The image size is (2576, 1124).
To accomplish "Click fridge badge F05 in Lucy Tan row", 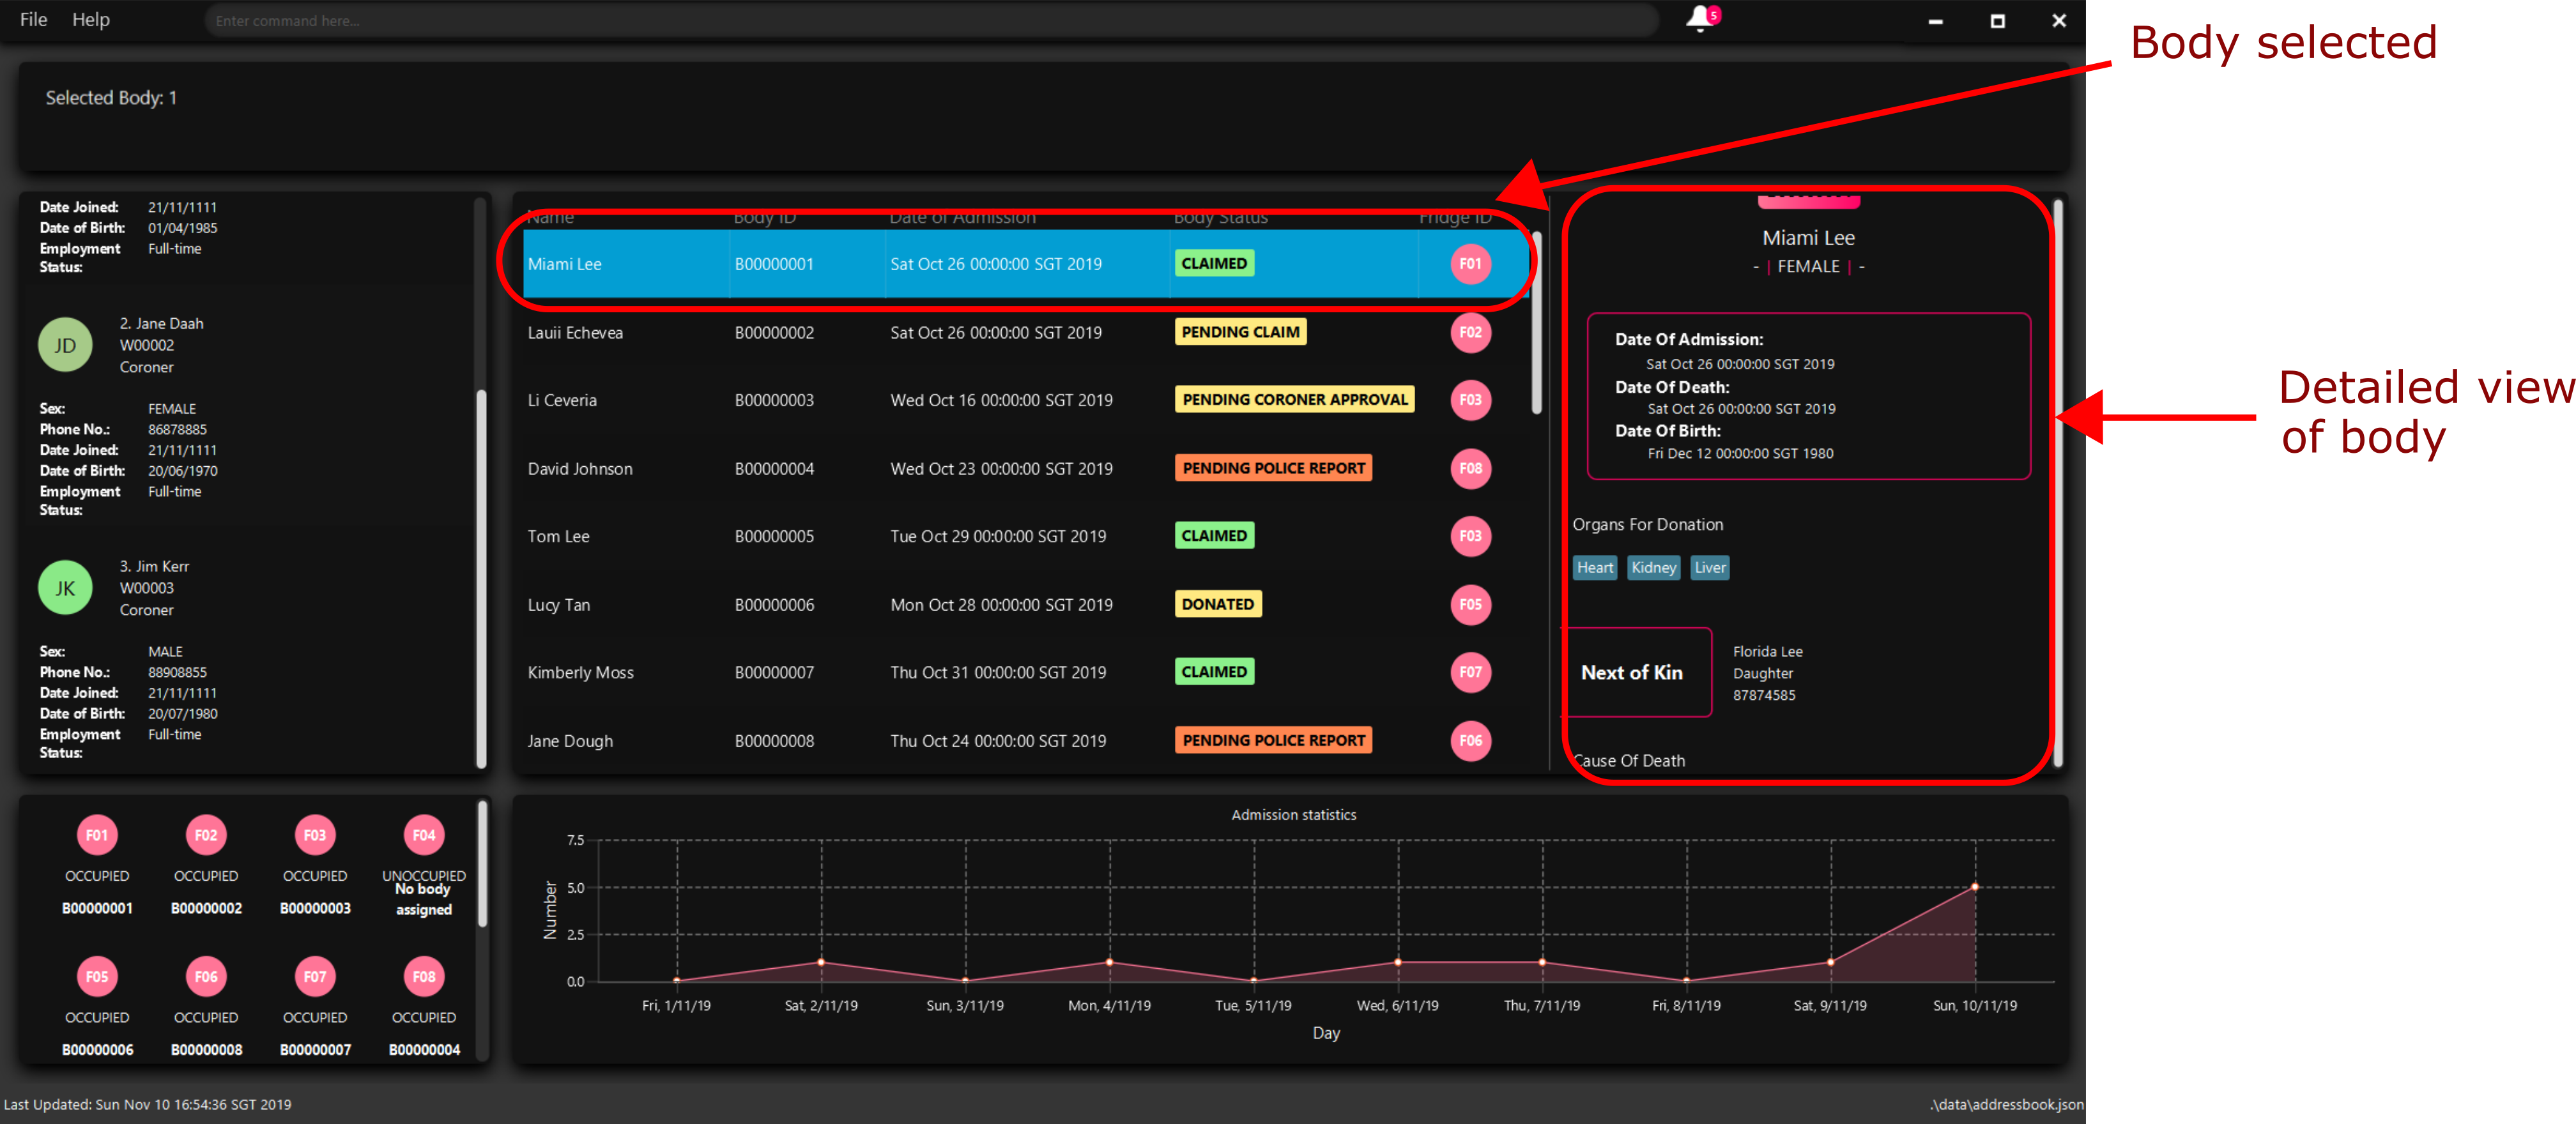I will click(x=1470, y=604).
